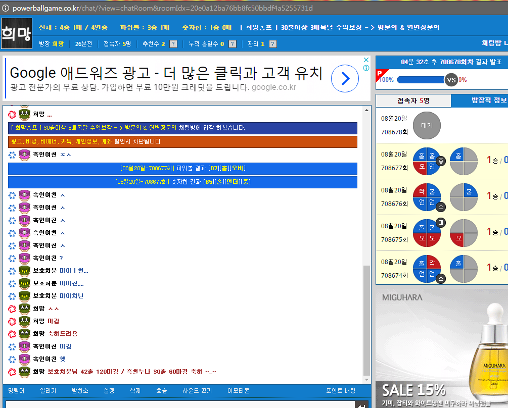Open the 명령어 command menu
This screenshot has height=408, width=508.
(x=16, y=391)
